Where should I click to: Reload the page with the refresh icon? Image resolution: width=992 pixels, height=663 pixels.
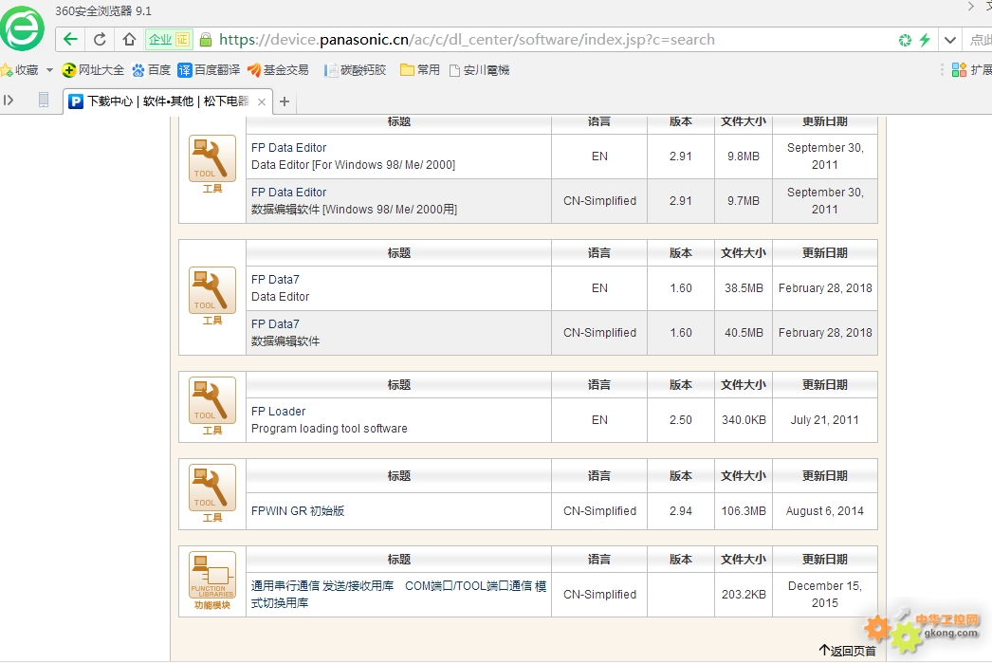coord(100,39)
